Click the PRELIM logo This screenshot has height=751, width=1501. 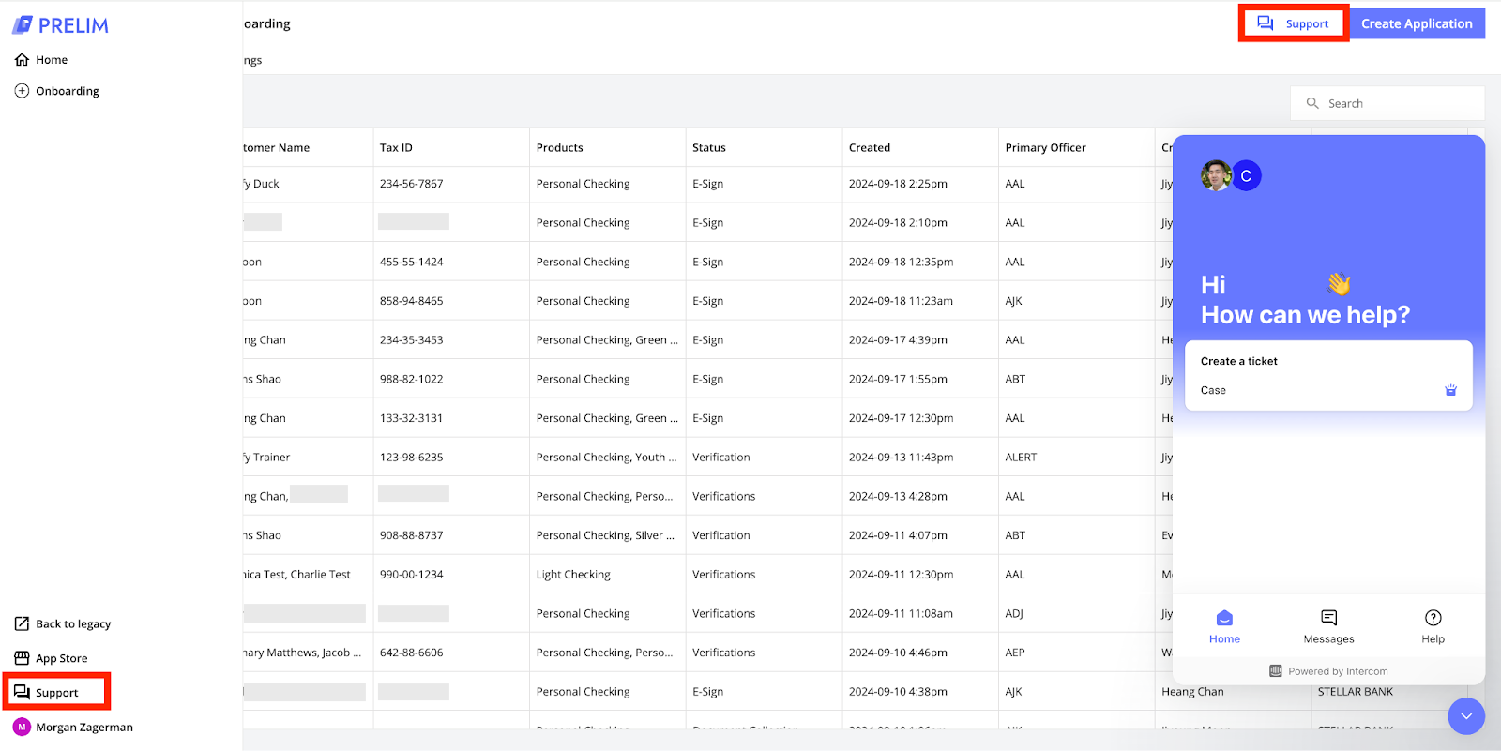click(60, 25)
